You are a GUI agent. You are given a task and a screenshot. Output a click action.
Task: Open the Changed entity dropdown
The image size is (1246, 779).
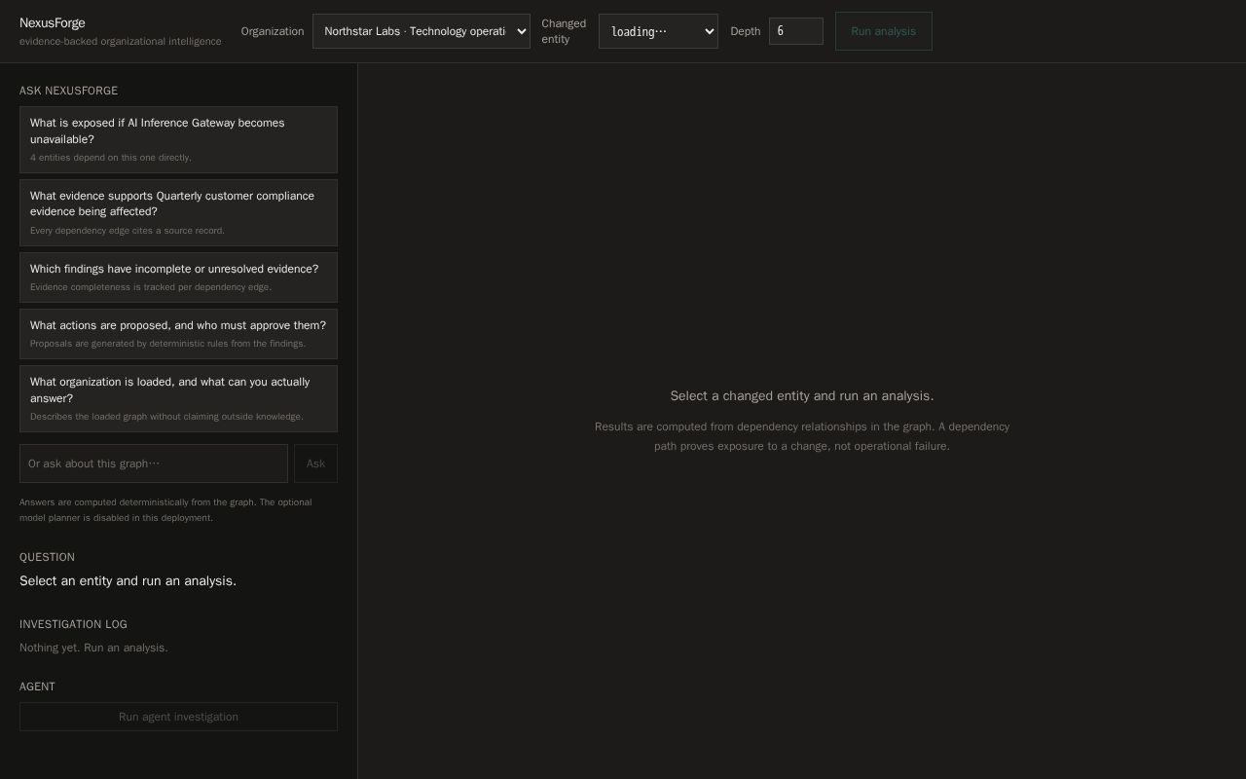coord(658,31)
